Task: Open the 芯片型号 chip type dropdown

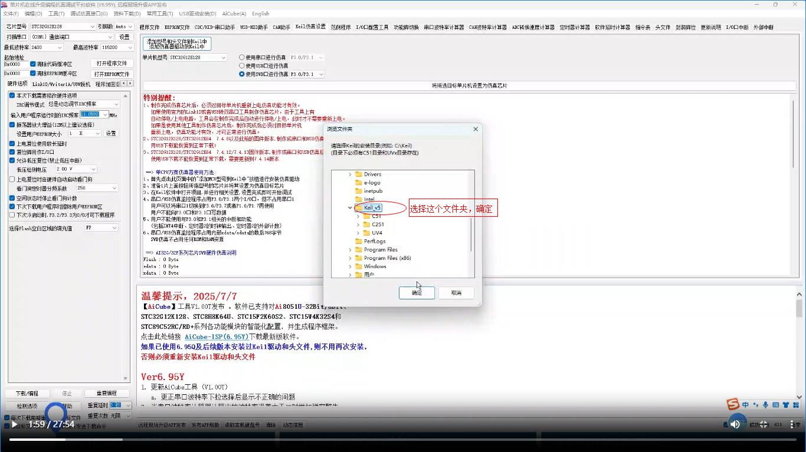Action: 63,27
